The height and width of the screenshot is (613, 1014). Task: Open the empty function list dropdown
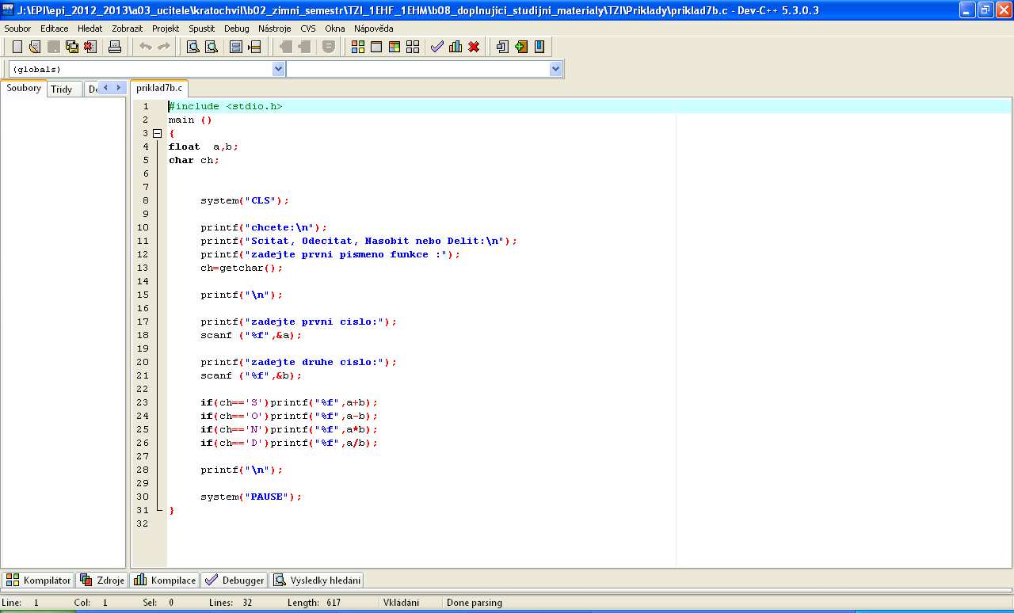(555, 69)
